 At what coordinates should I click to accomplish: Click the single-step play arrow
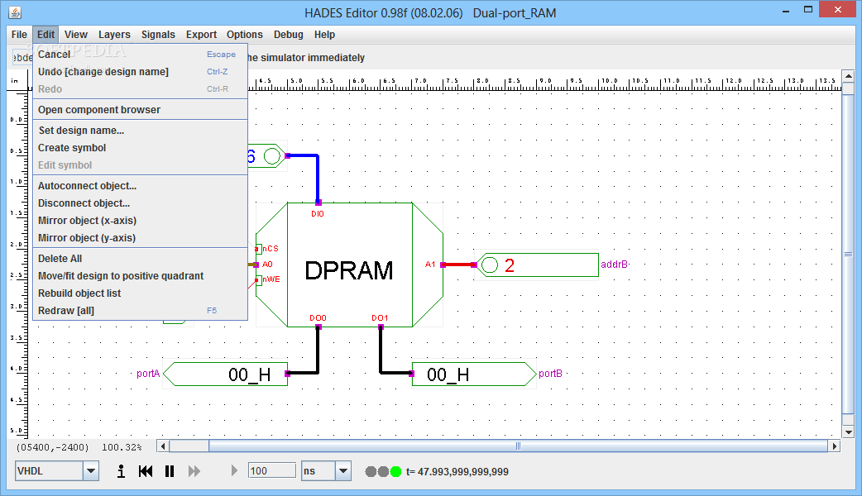point(234,470)
